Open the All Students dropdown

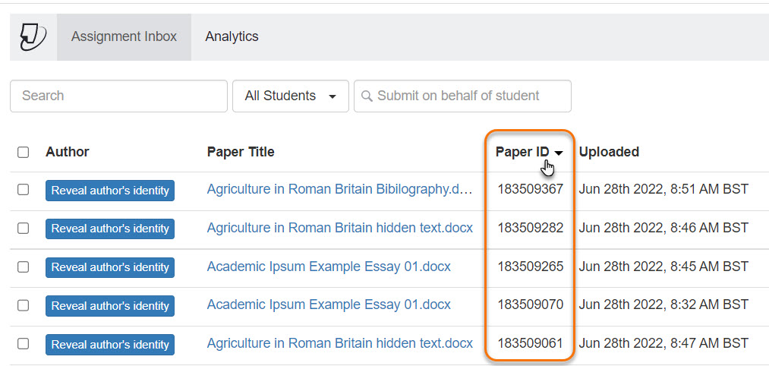pos(290,96)
